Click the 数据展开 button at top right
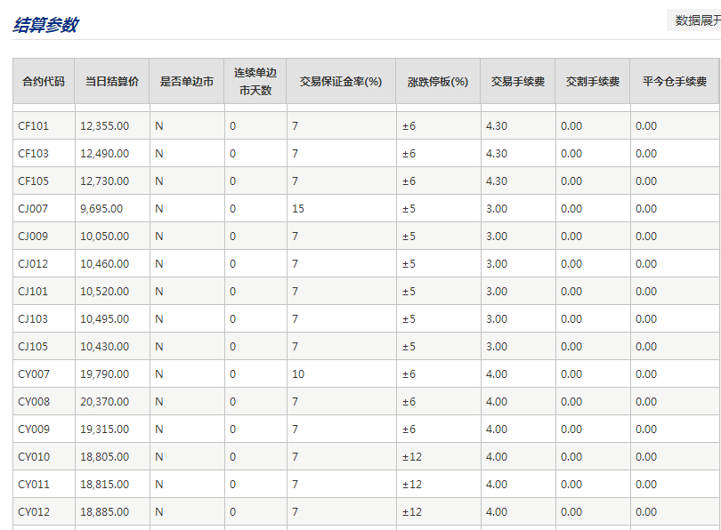The width and height of the screenshot is (721, 530). point(694,20)
